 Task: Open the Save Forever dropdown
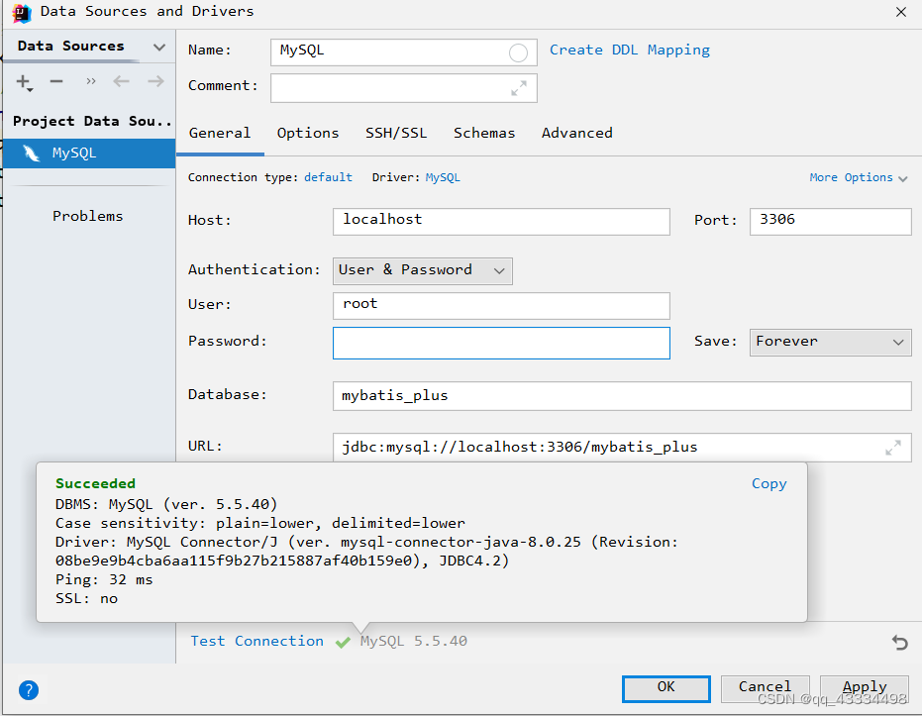(830, 342)
